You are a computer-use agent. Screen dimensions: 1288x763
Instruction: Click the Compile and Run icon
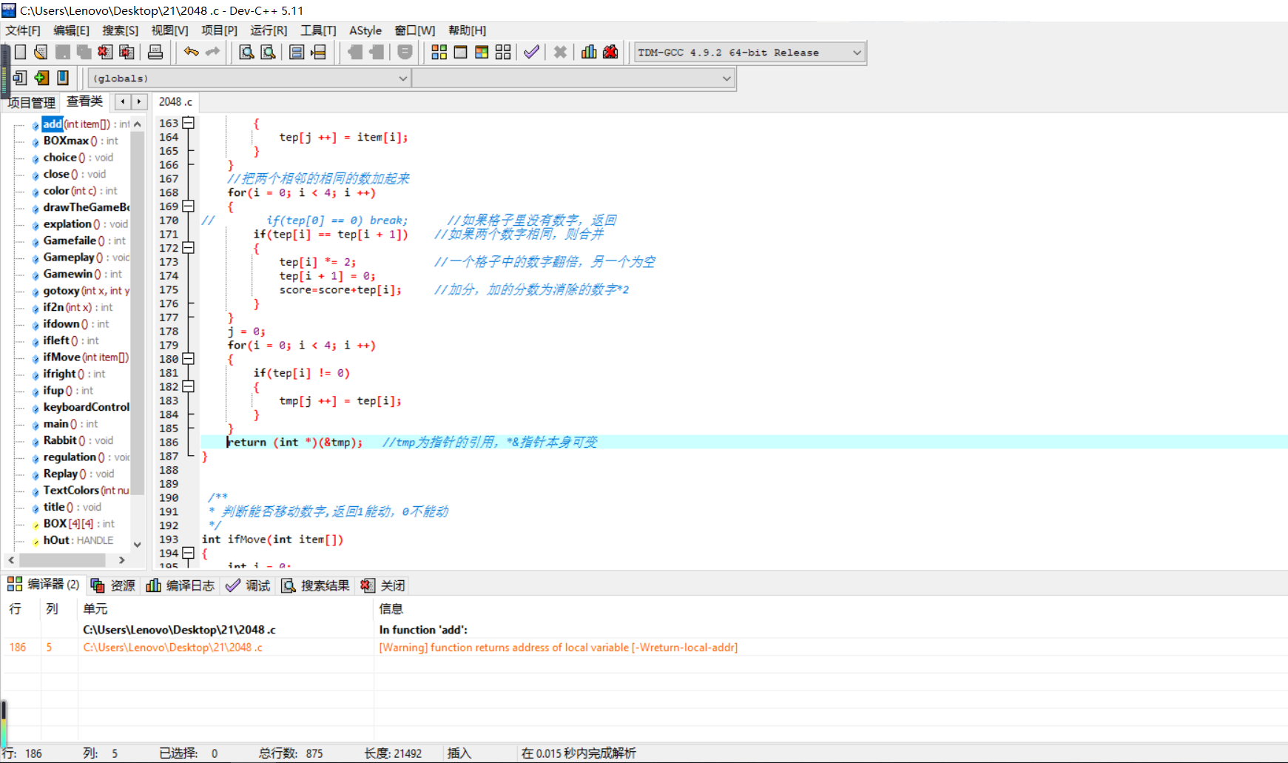482,52
